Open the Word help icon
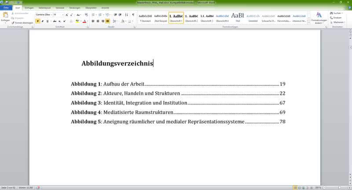 coord(349,8)
